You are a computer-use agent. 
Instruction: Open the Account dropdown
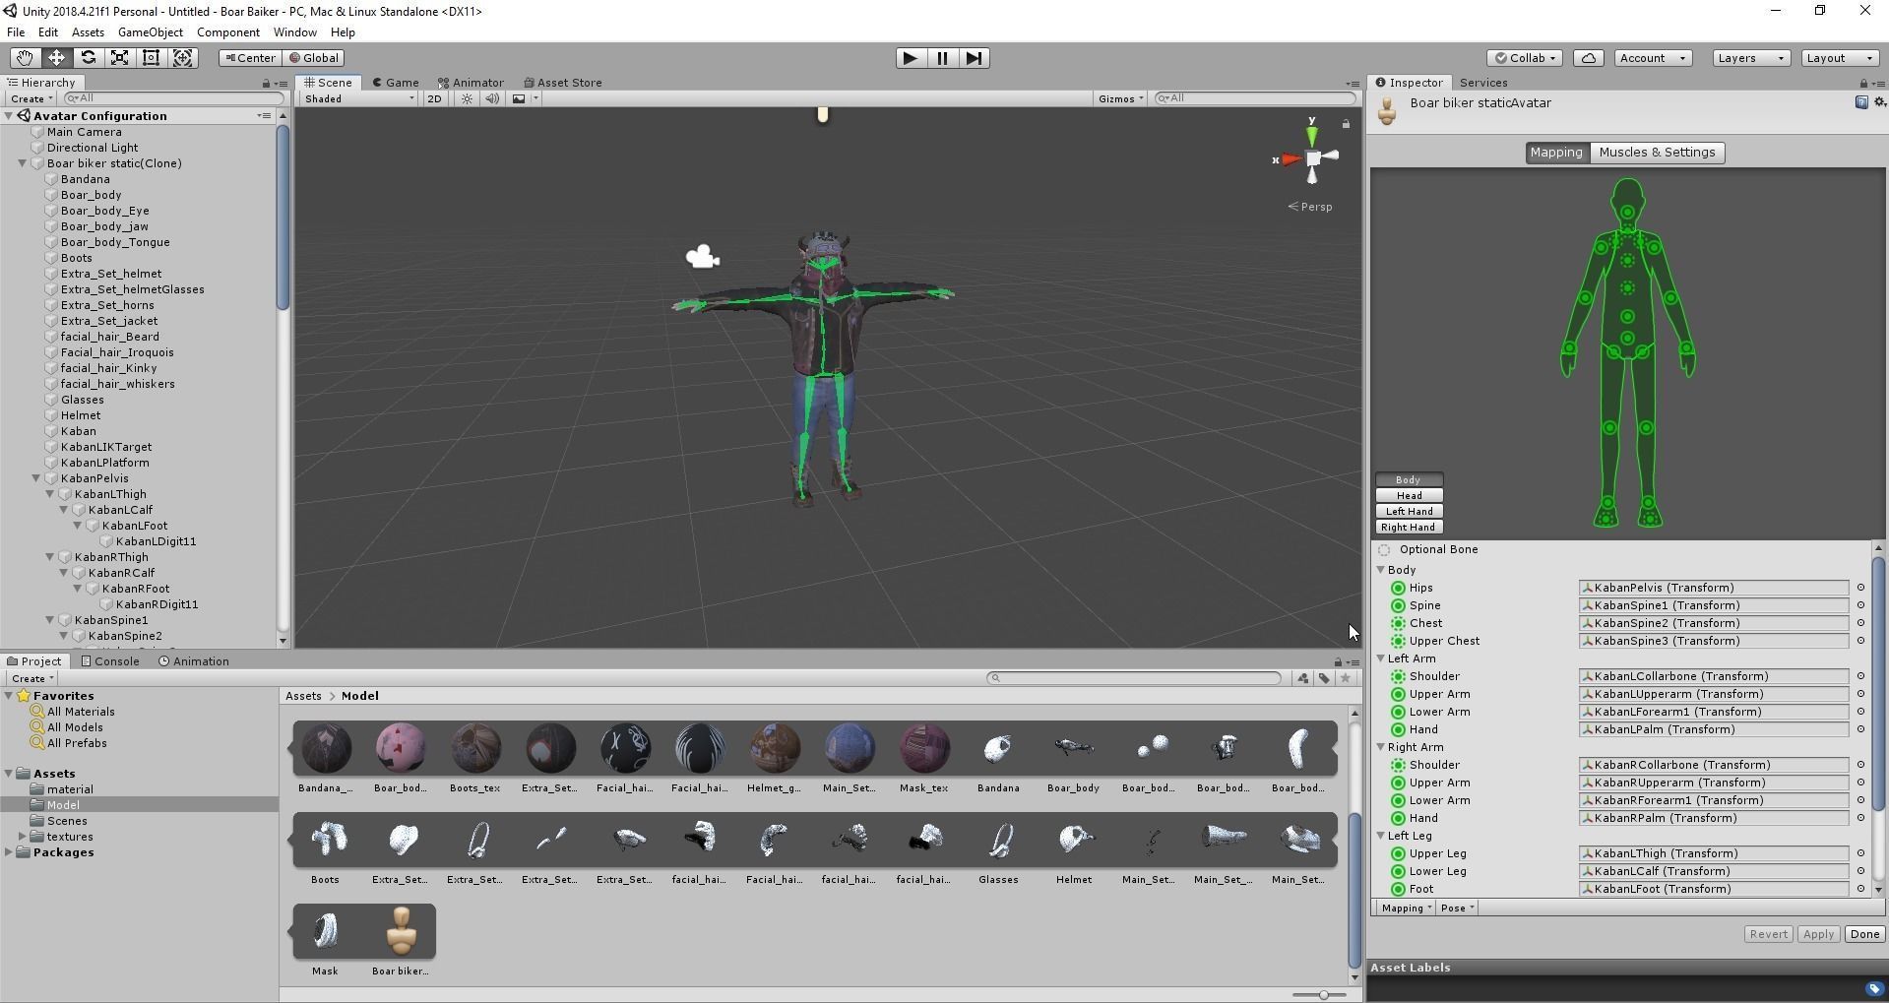tap(1653, 58)
